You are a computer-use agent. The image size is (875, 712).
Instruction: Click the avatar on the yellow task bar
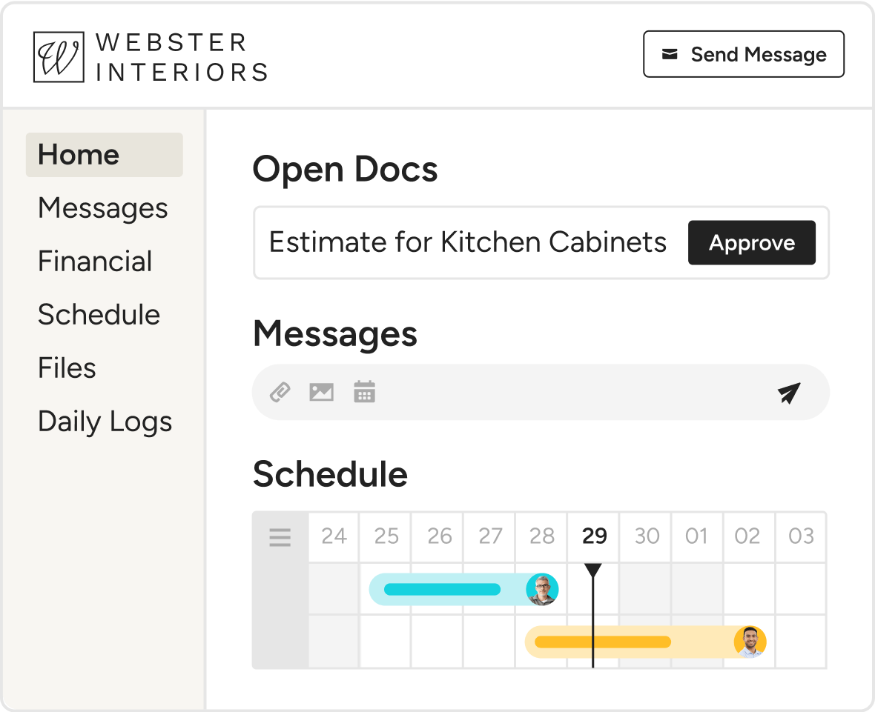click(x=750, y=642)
